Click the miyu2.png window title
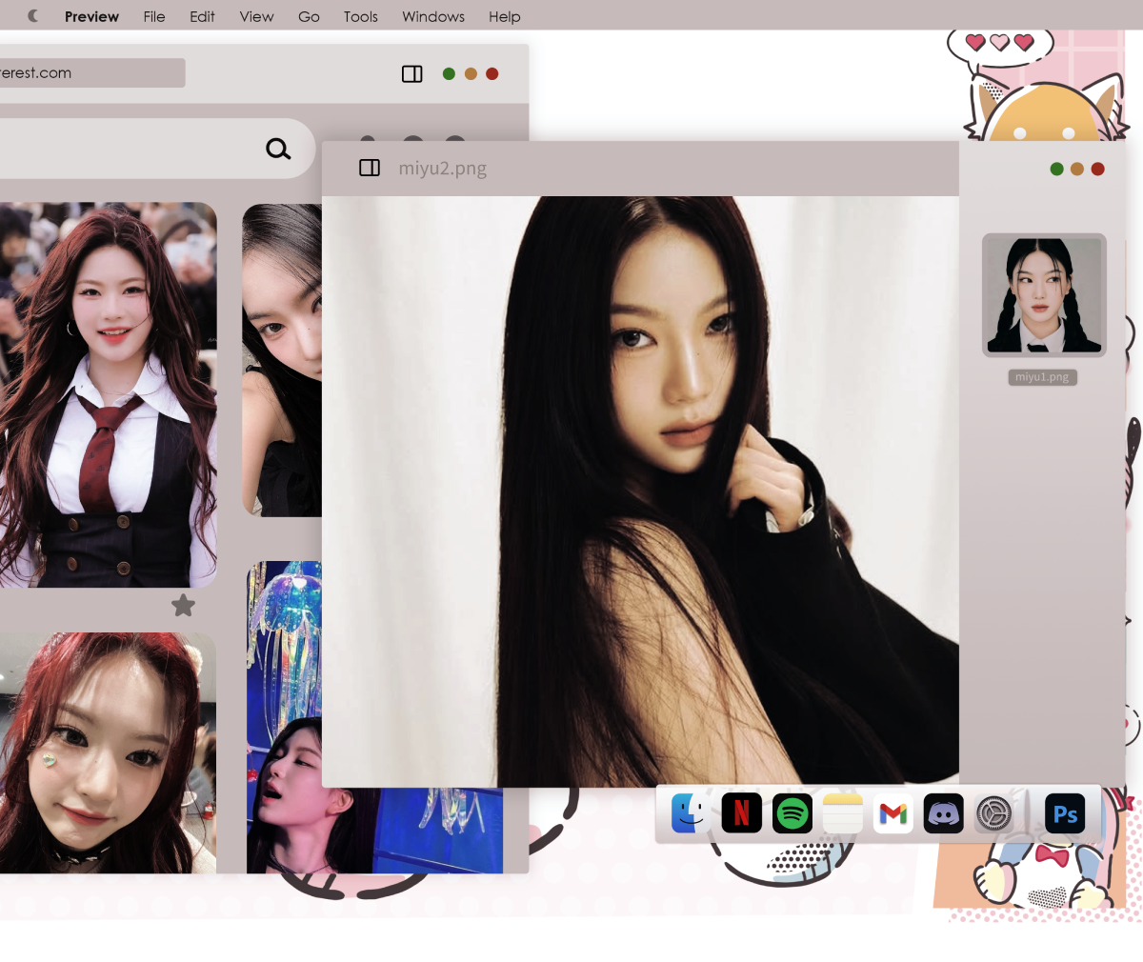 click(443, 169)
